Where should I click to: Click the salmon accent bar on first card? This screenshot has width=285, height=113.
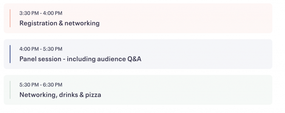tap(10, 18)
